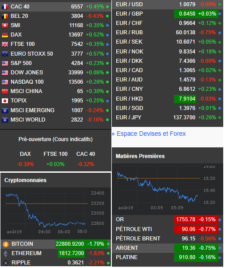Click the Bitcoin price 22800.9200
This screenshot has height=268, width=225.
[x=70, y=244]
